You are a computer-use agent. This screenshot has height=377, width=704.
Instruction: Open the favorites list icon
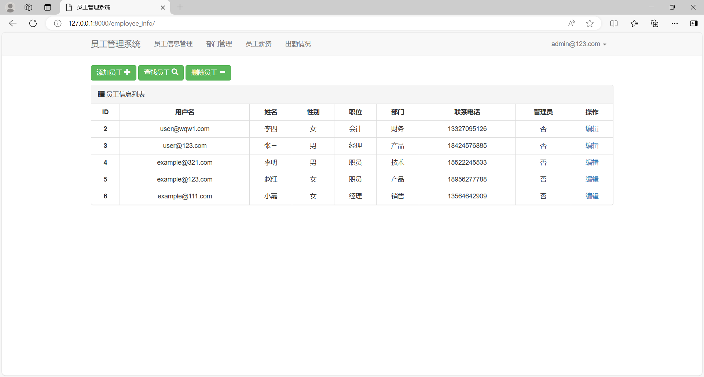(634, 23)
